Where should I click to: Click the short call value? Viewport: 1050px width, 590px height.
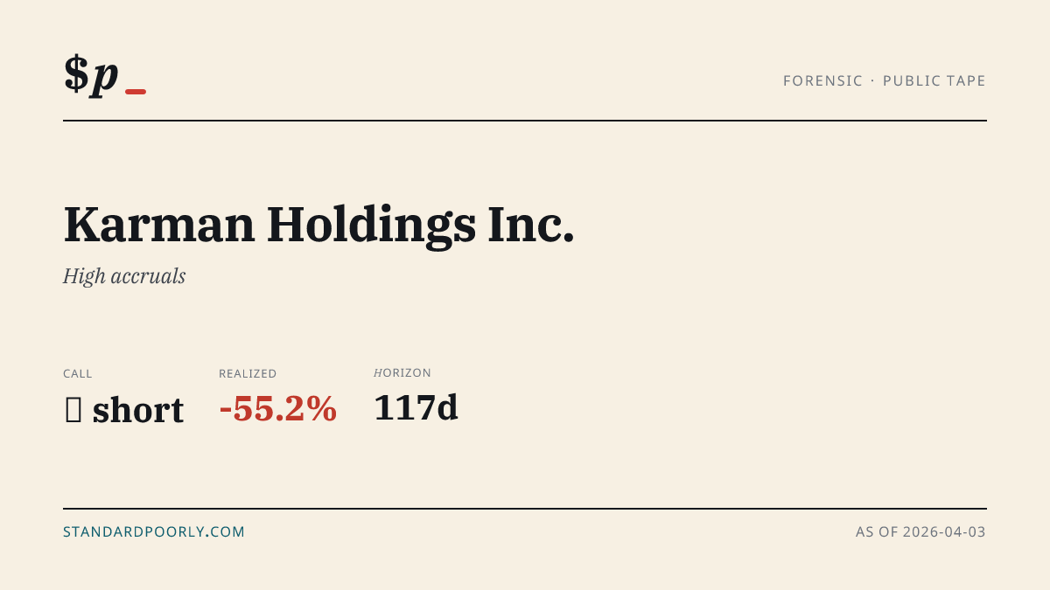pyautogui.click(x=138, y=410)
